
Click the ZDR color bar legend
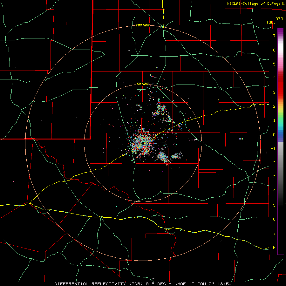pos(281,141)
